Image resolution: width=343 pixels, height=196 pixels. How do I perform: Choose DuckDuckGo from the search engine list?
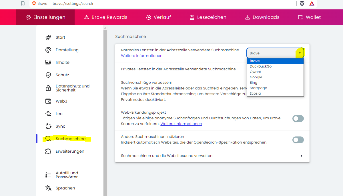(x=275, y=66)
